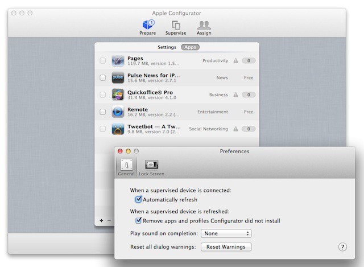The image size is (364, 267).
Task: Click the help question mark button
Action: click(342, 247)
